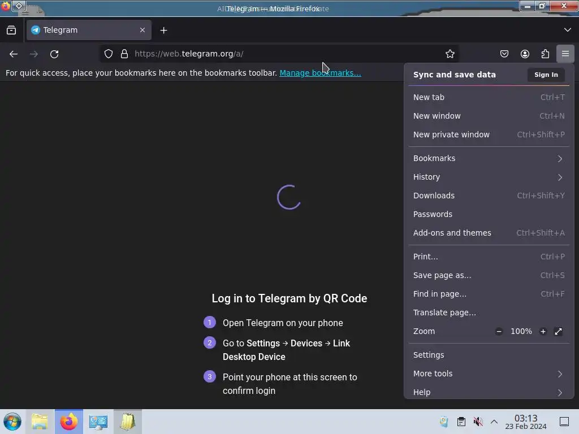
Task: Minimize the Firefox window
Action: point(528,6)
